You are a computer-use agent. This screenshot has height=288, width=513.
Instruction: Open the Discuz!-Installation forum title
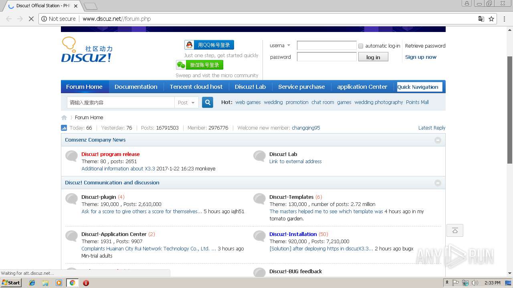(293, 234)
